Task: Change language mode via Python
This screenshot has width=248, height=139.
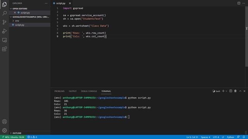Action: coord(231,137)
